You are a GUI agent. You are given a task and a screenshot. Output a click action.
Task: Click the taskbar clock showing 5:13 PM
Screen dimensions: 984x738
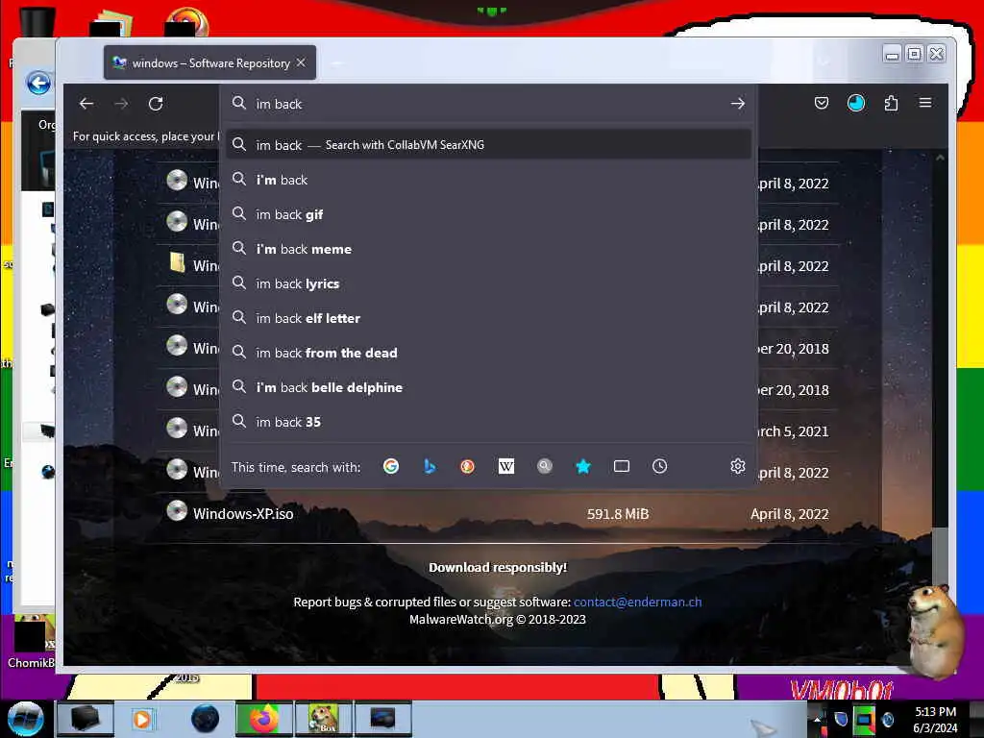(x=935, y=720)
